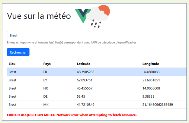Screen dimensions: 189x123
Task: Click the "Vue sur la météo" heading
Action: coord(39,16)
